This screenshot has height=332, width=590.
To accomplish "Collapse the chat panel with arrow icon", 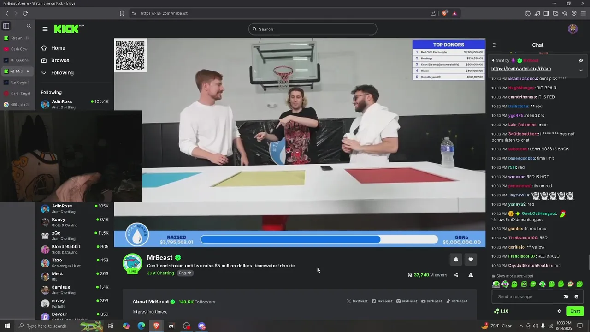I will click(495, 45).
